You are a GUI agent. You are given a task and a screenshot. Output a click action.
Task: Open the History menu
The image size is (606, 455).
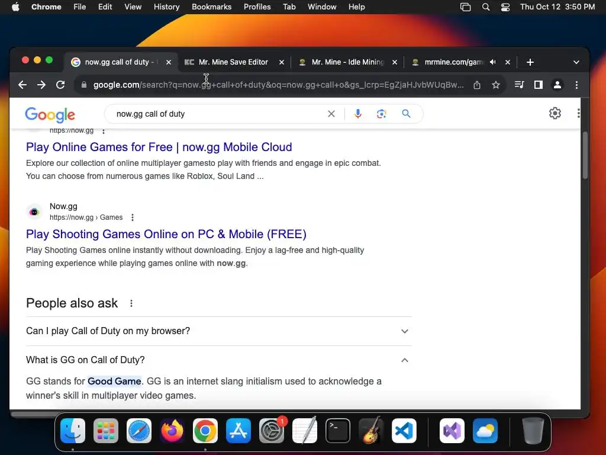pyautogui.click(x=166, y=7)
